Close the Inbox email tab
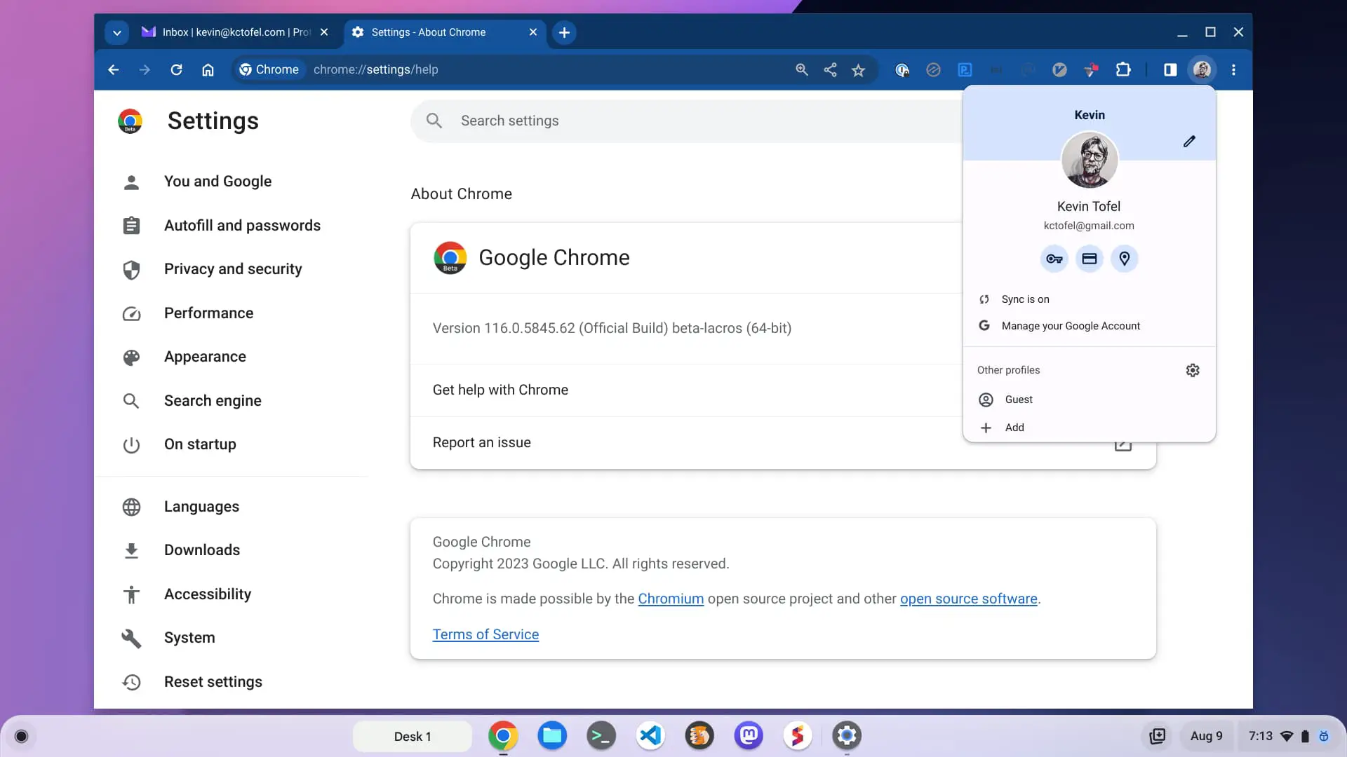Screen dimensions: 1347x757 [324, 32]
